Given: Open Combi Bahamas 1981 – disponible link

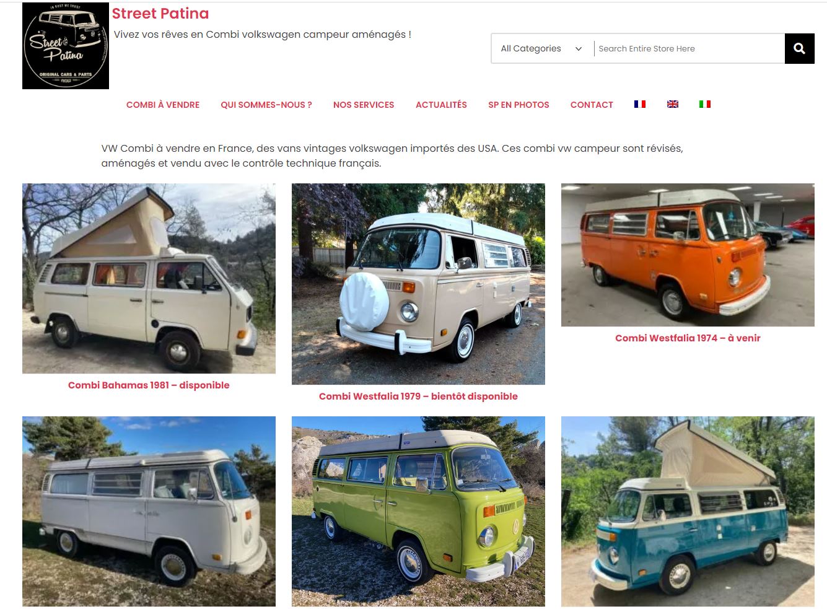Looking at the screenshot, I should [x=149, y=385].
